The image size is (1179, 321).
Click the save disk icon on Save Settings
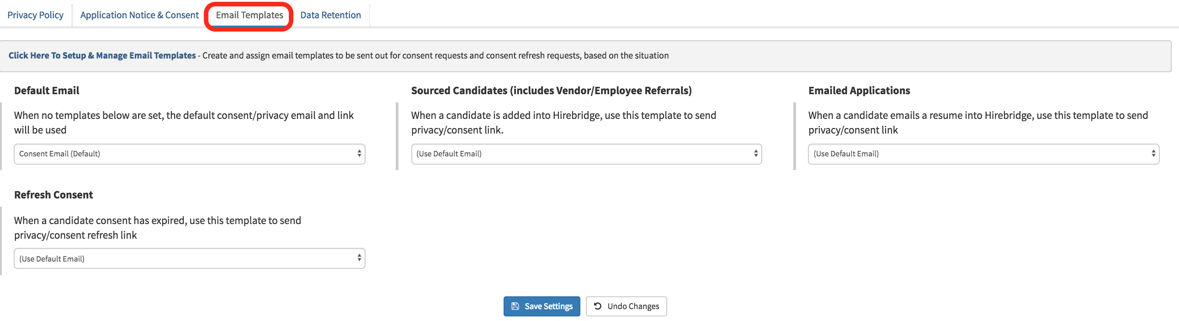point(515,306)
